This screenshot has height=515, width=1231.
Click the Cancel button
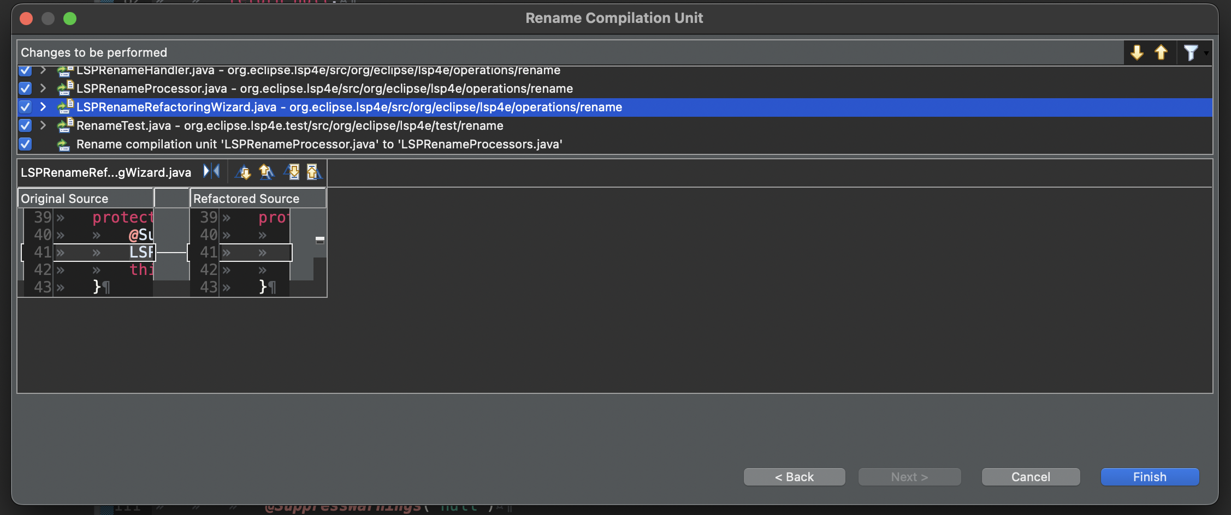click(1030, 476)
